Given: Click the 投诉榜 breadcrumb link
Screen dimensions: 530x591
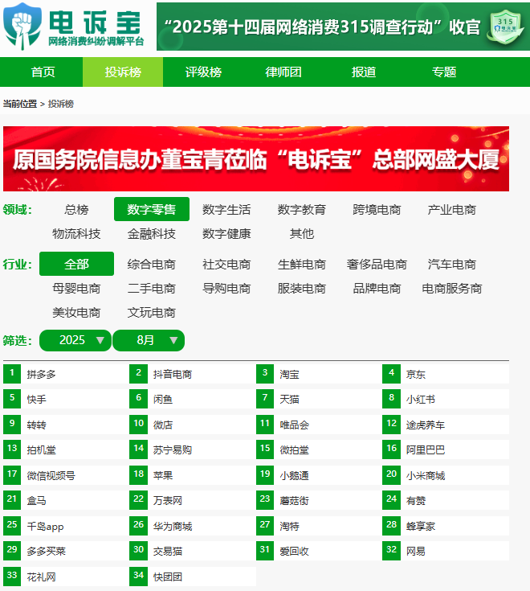Looking at the screenshot, I should (60, 104).
